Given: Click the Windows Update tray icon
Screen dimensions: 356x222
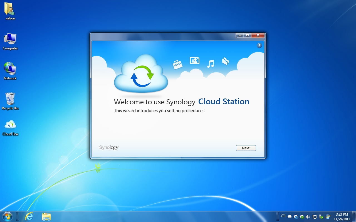Looking at the screenshot, I should click(x=328, y=216).
